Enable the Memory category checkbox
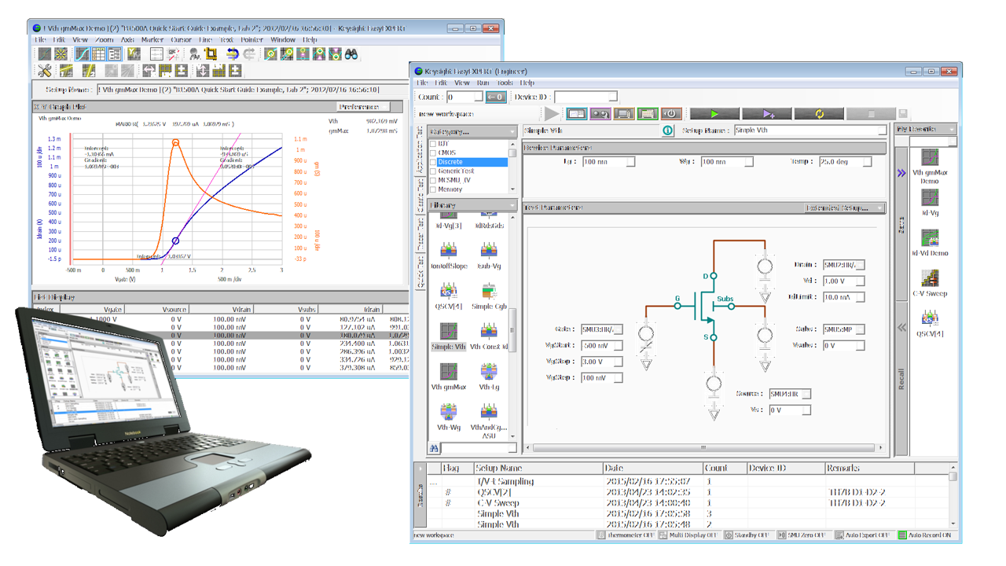This screenshot has height=566, width=1006. coord(433,189)
